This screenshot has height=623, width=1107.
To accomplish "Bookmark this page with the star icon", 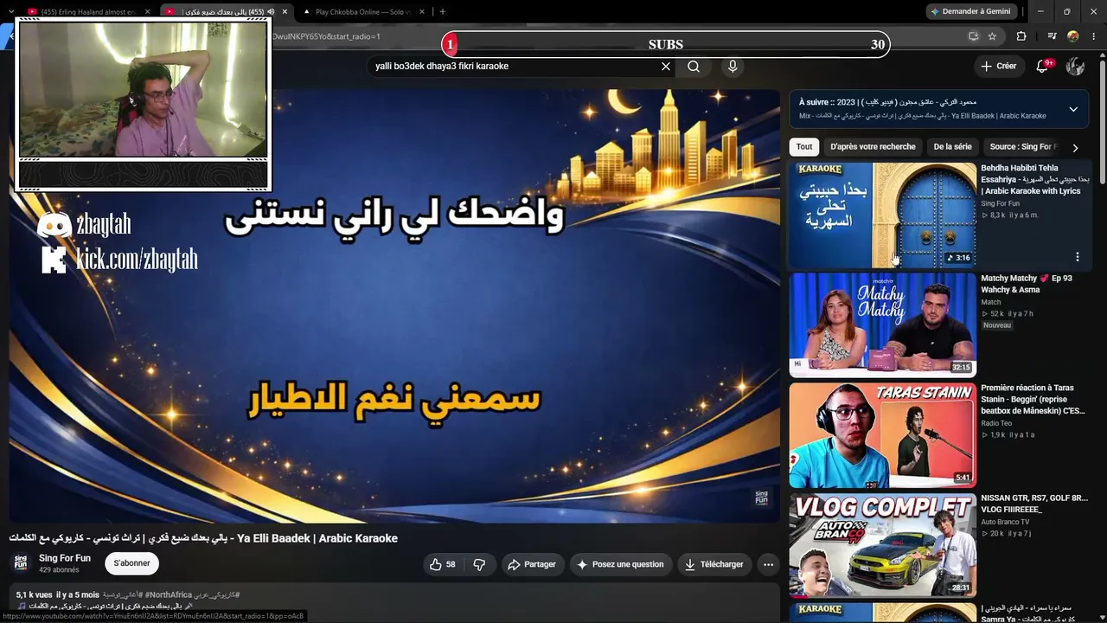I will click(x=992, y=36).
